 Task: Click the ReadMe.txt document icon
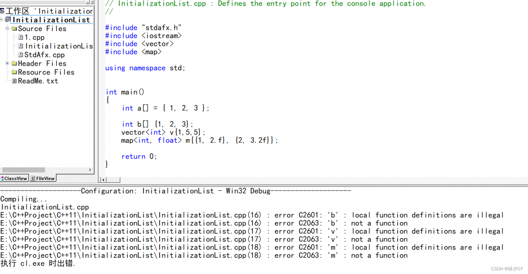14,81
